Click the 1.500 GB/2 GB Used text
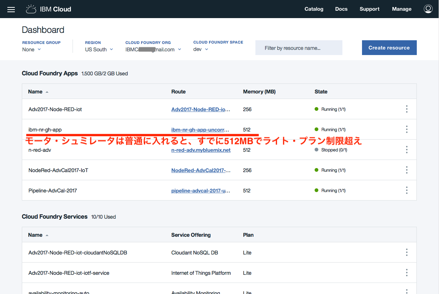Viewport: 439px width, 294px height. point(104,73)
